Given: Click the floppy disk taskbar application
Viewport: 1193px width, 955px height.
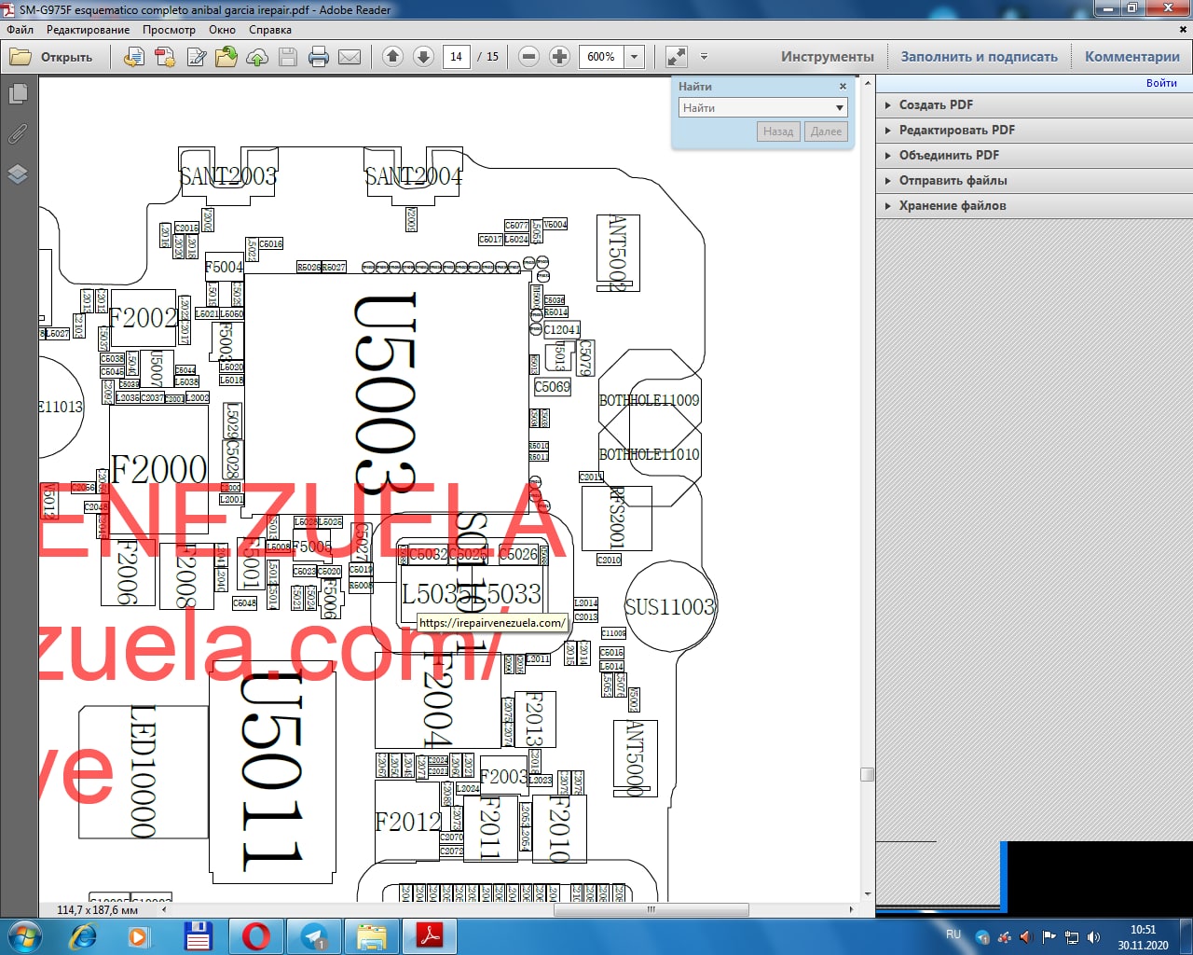Looking at the screenshot, I should [198, 936].
